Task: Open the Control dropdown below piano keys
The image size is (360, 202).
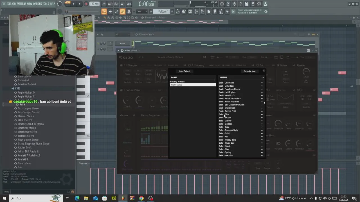Action: pyautogui.click(x=84, y=164)
